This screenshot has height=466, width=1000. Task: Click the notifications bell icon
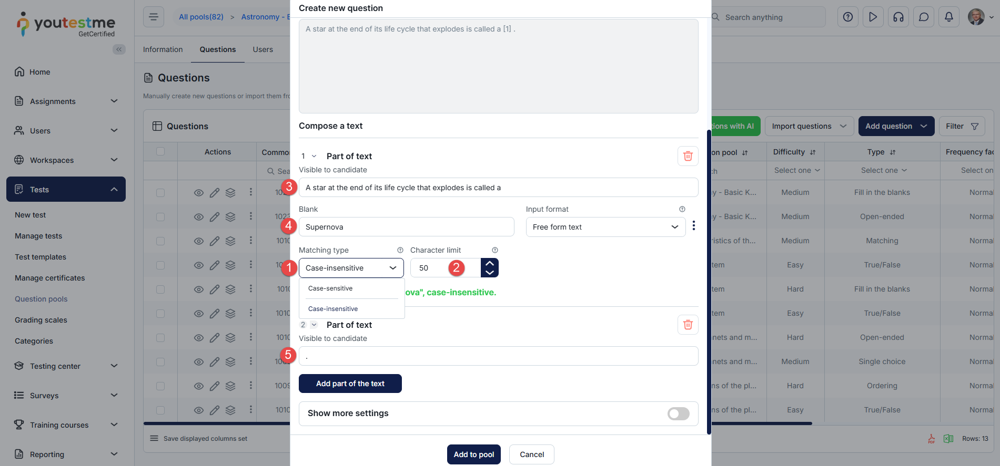click(x=948, y=17)
